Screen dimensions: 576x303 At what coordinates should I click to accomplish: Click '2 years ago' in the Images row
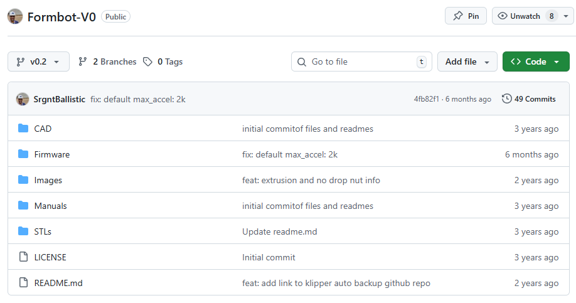click(x=536, y=180)
